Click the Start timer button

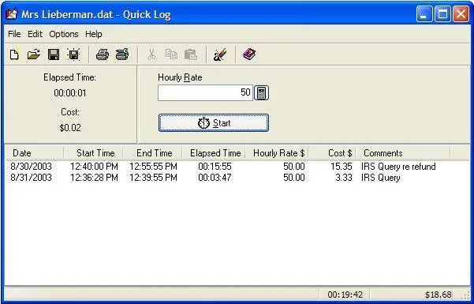(x=214, y=123)
